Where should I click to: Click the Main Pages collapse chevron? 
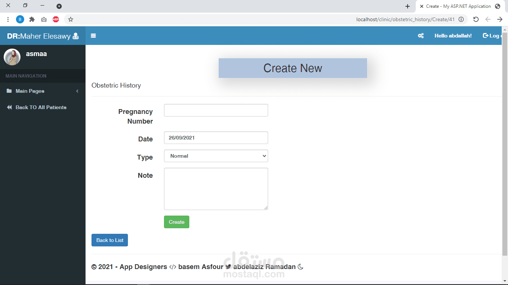[77, 91]
